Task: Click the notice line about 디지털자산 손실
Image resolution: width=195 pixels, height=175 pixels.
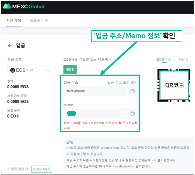Action: click(121, 160)
